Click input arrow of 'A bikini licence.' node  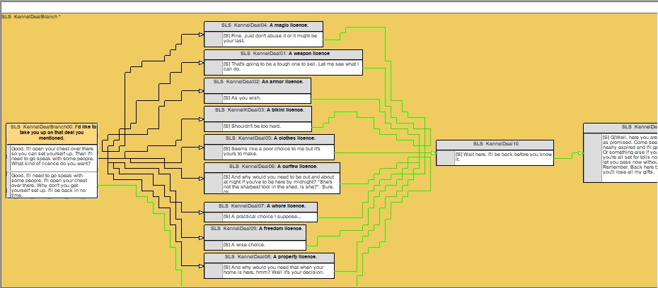click(202, 119)
